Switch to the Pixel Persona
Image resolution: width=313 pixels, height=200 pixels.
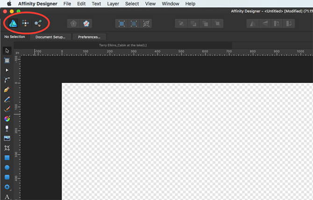[x=25, y=22]
